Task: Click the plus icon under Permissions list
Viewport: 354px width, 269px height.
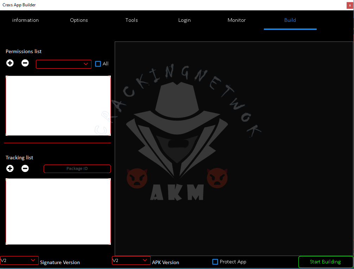Action: 10,63
